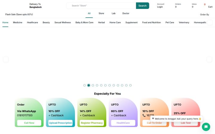Open the Herbal category

[x=101, y=22]
